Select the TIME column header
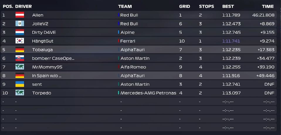The width and height of the screenshot is (281, 135). click(268, 6)
